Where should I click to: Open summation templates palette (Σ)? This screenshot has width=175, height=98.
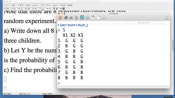pos(27,8)
